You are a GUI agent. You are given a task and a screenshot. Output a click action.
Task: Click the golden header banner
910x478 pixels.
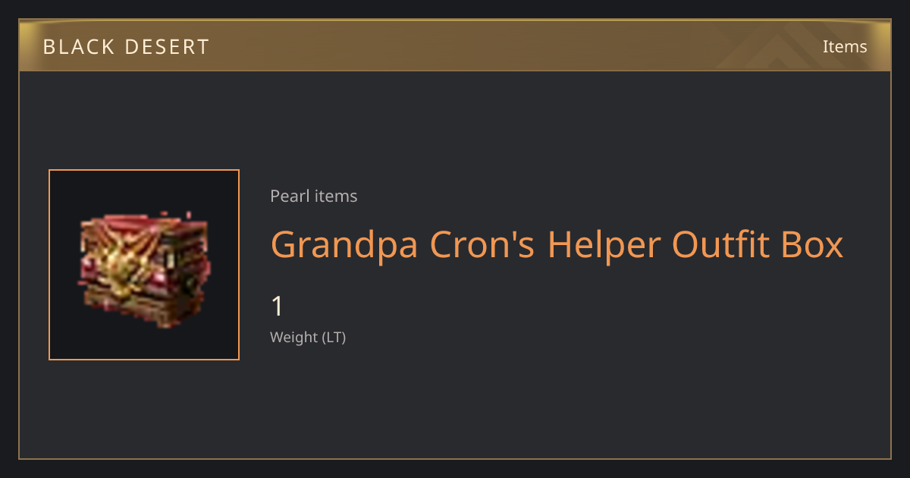click(455, 46)
